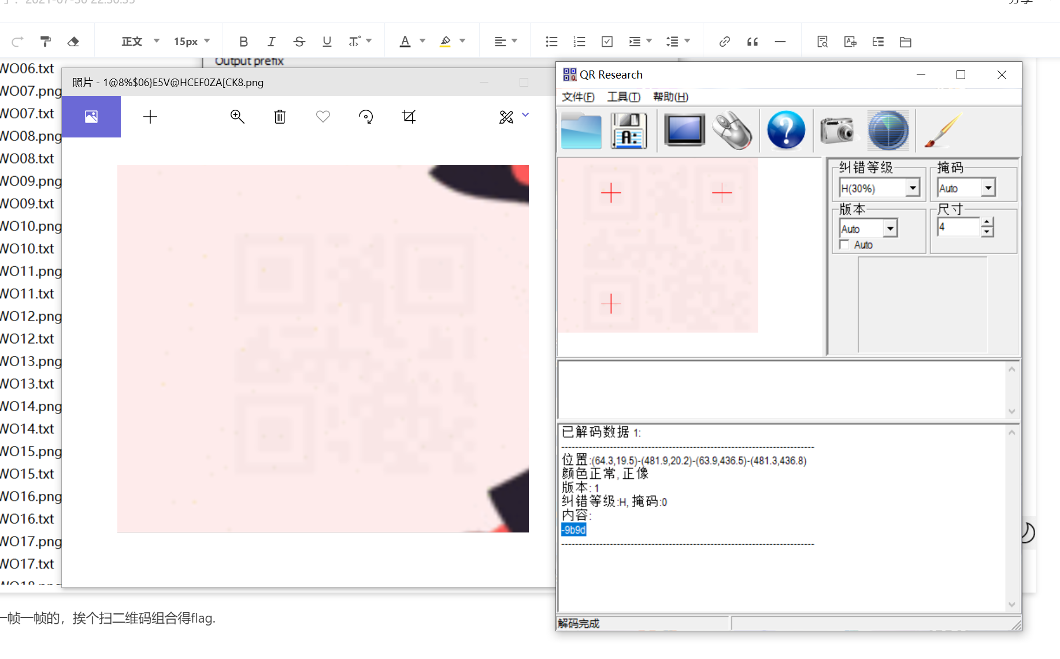Open folder icon in QR Research
This screenshot has height=659, width=1060.
581,131
